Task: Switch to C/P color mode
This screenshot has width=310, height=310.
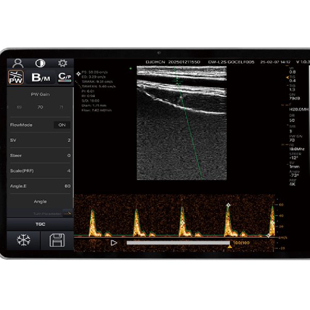Action: coord(64,78)
